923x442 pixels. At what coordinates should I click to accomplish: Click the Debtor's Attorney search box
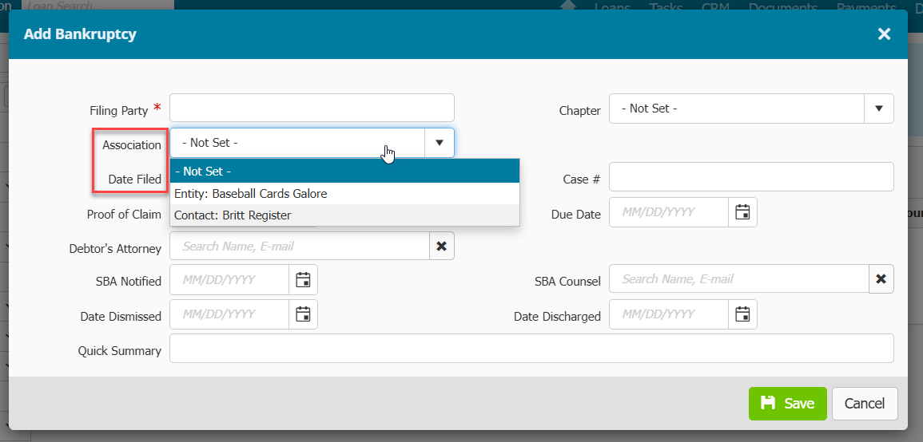click(x=300, y=247)
